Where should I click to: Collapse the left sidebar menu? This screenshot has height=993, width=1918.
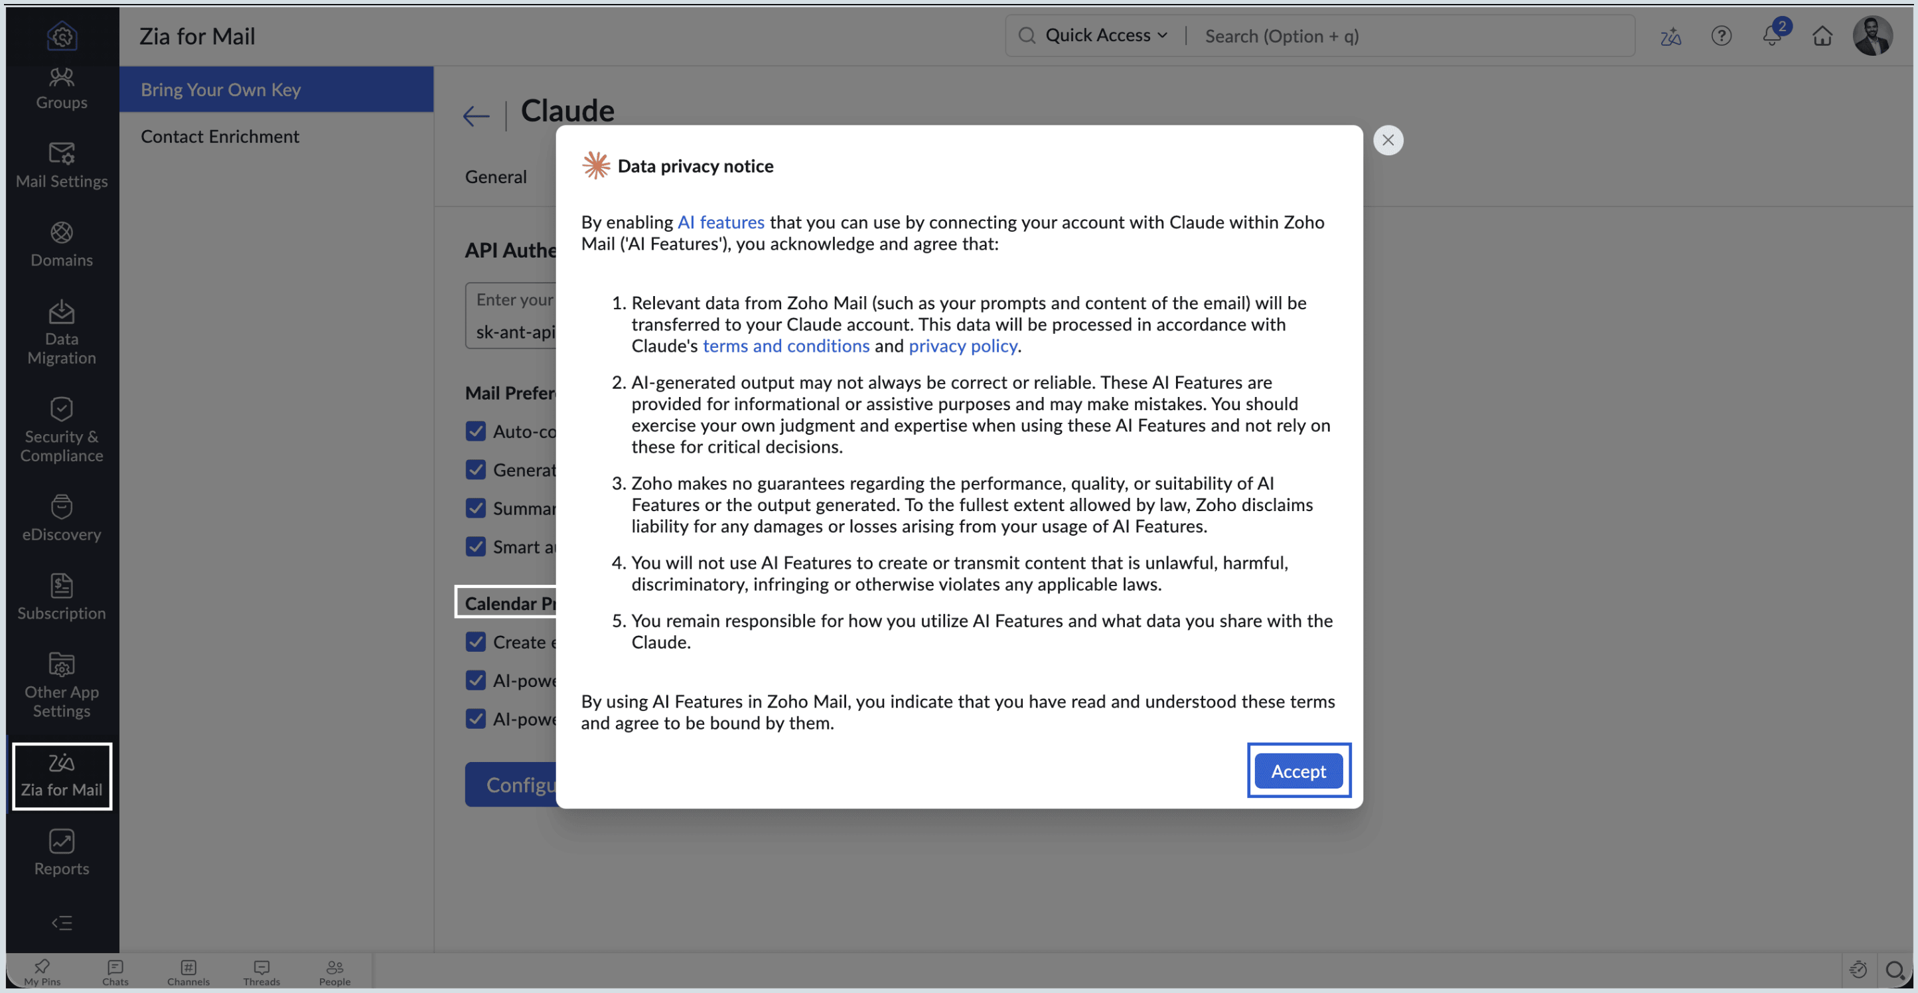click(x=61, y=923)
